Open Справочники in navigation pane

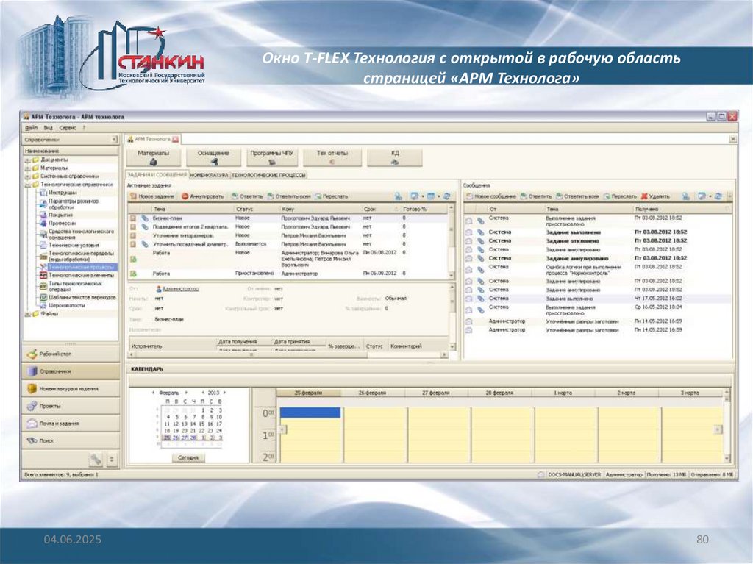(x=70, y=371)
